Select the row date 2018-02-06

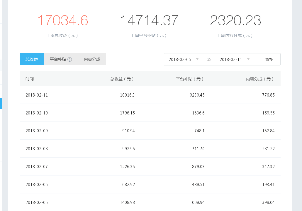tap(37, 185)
